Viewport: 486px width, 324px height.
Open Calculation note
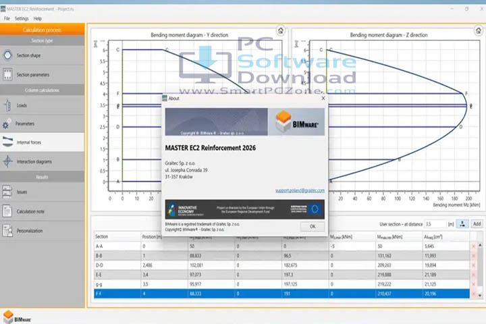[42, 211]
